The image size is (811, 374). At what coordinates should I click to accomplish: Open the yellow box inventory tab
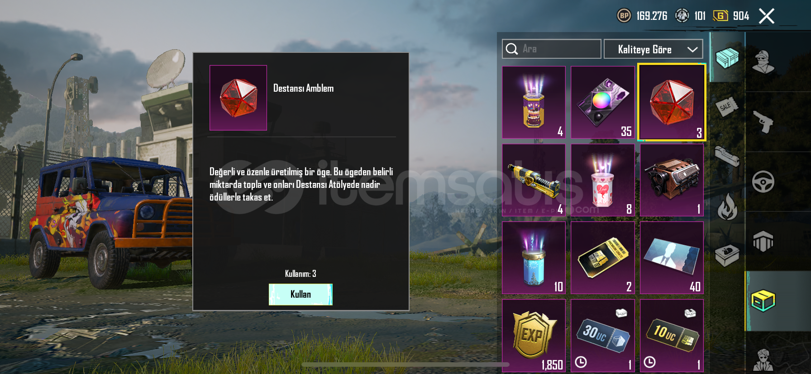tap(763, 300)
